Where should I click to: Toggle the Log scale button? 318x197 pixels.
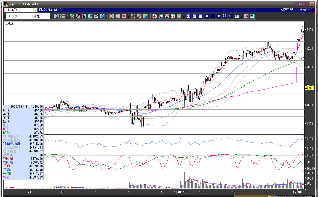(246, 16)
